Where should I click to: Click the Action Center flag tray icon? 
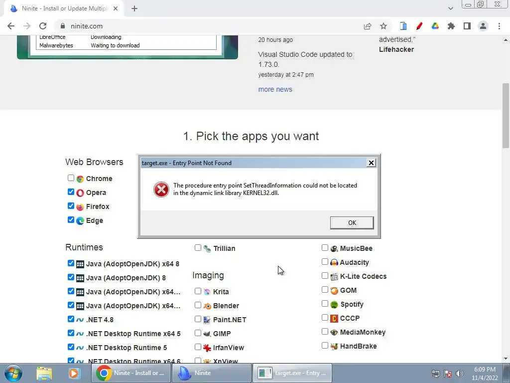pyautogui.click(x=448, y=374)
